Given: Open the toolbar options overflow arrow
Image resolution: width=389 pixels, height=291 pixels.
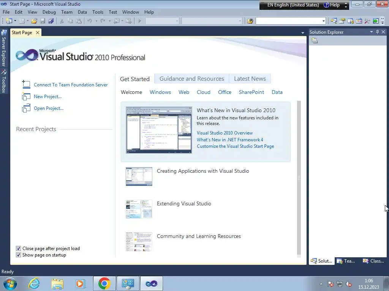Looking at the screenshot, I should point(382,21).
